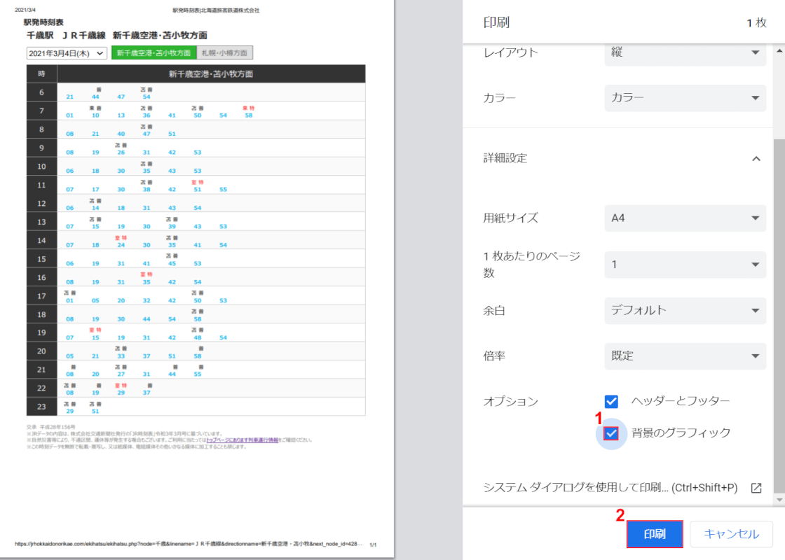Open the 倍率 既定 dropdown
This screenshot has width=785, height=560.
[685, 356]
